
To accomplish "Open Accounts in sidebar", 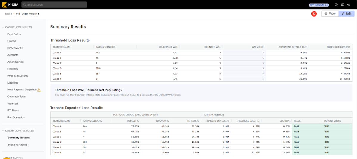I will [x=13, y=55].
